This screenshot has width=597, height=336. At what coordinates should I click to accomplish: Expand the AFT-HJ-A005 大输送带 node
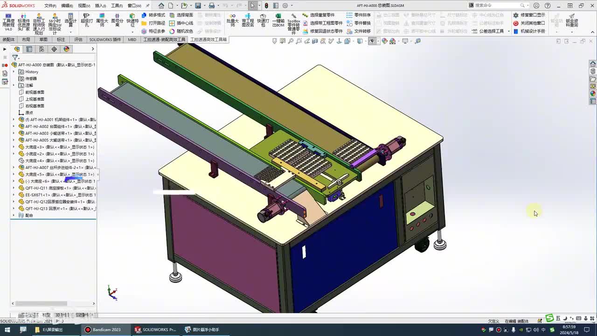[14, 140]
